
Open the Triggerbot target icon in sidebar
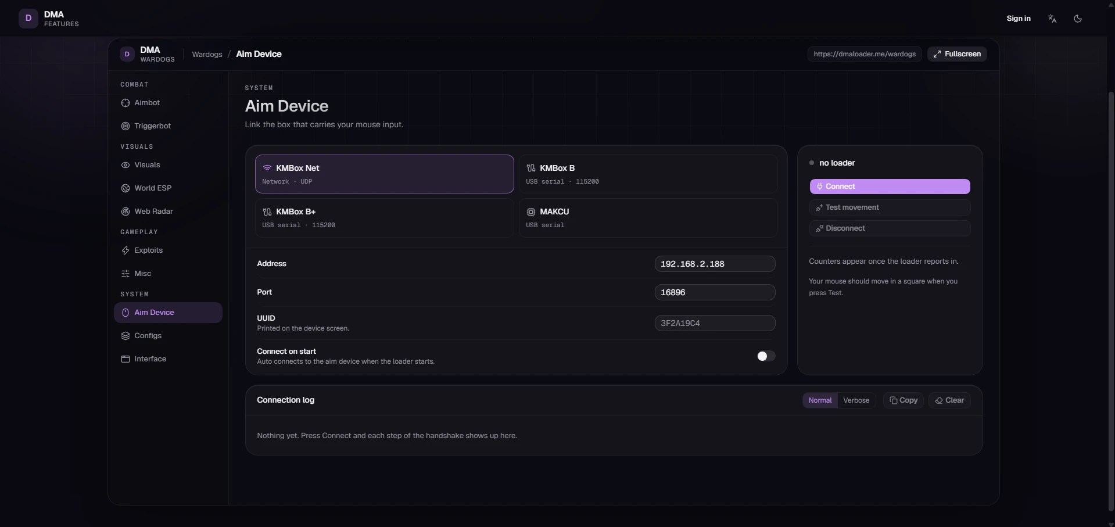click(x=125, y=126)
